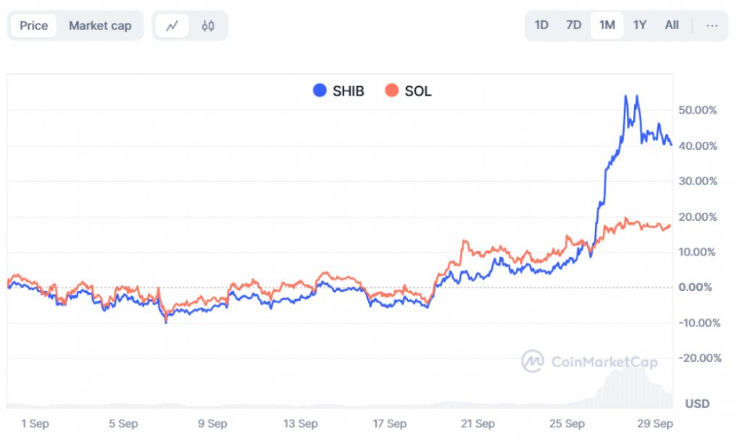Click the 9 Sep date label

pos(212,423)
